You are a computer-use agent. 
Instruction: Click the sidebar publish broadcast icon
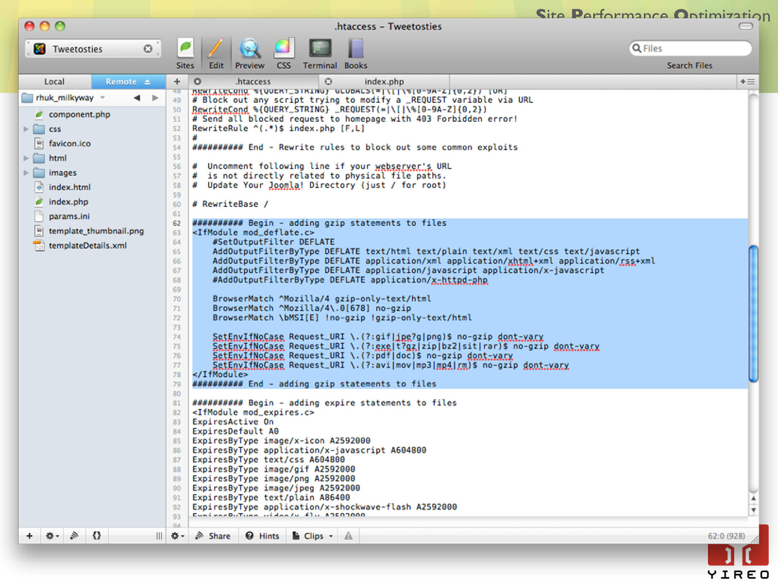[74, 536]
